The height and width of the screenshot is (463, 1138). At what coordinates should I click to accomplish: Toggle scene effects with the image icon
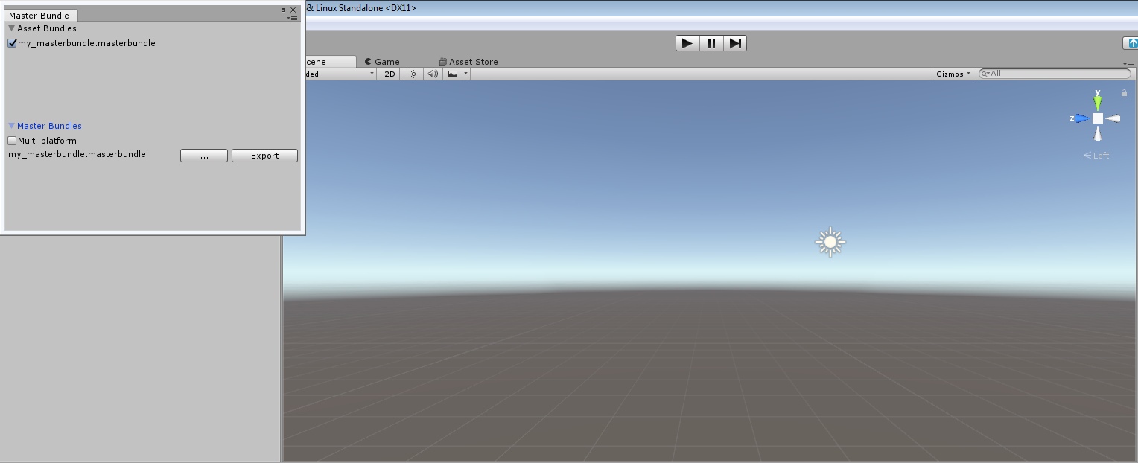[x=453, y=74]
